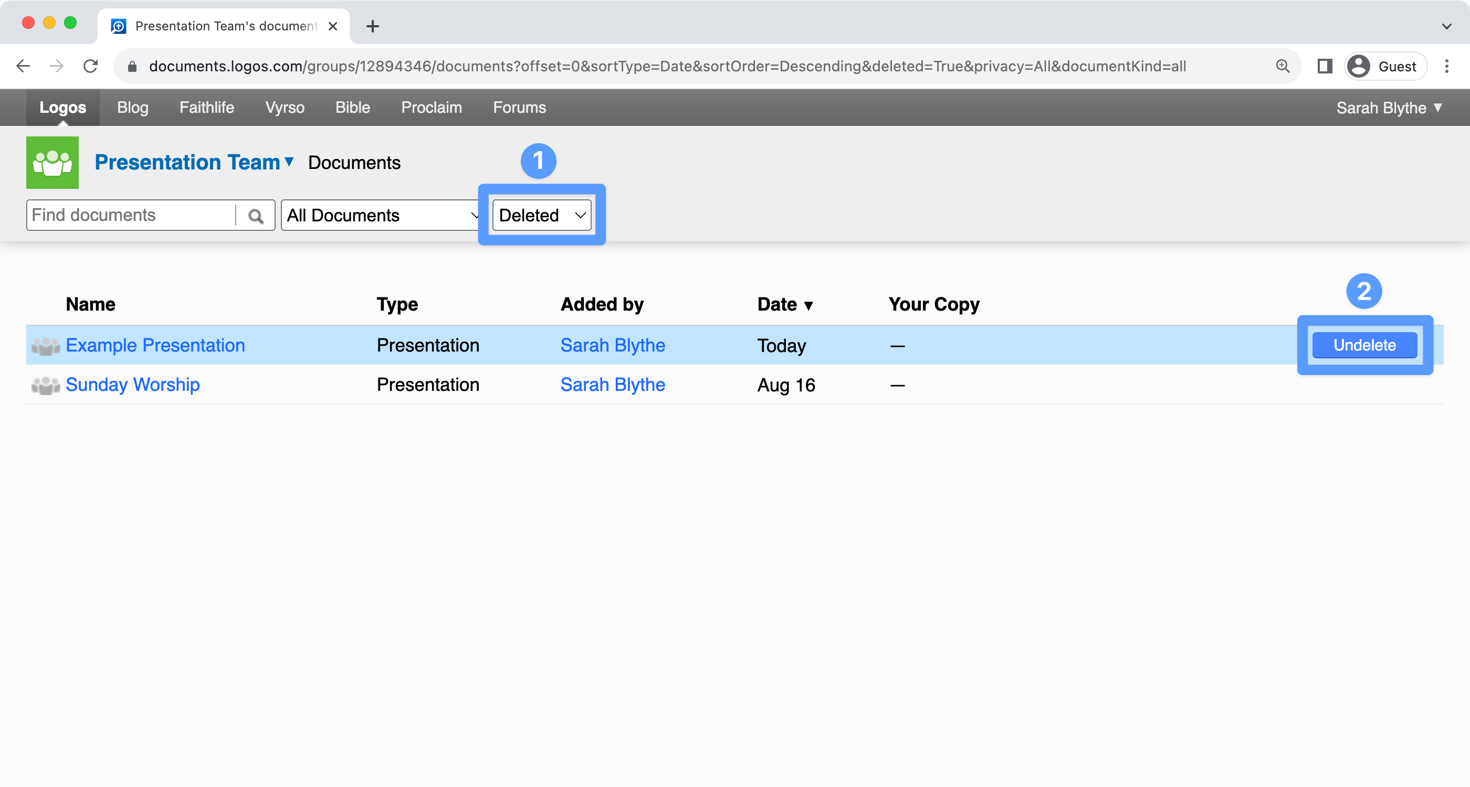This screenshot has width=1470, height=787.
Task: Toggle the browser side panel icon
Action: [x=1325, y=66]
